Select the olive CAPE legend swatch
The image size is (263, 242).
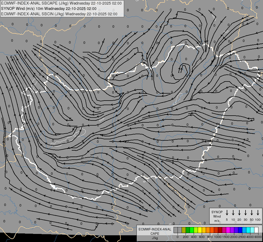[184, 230]
